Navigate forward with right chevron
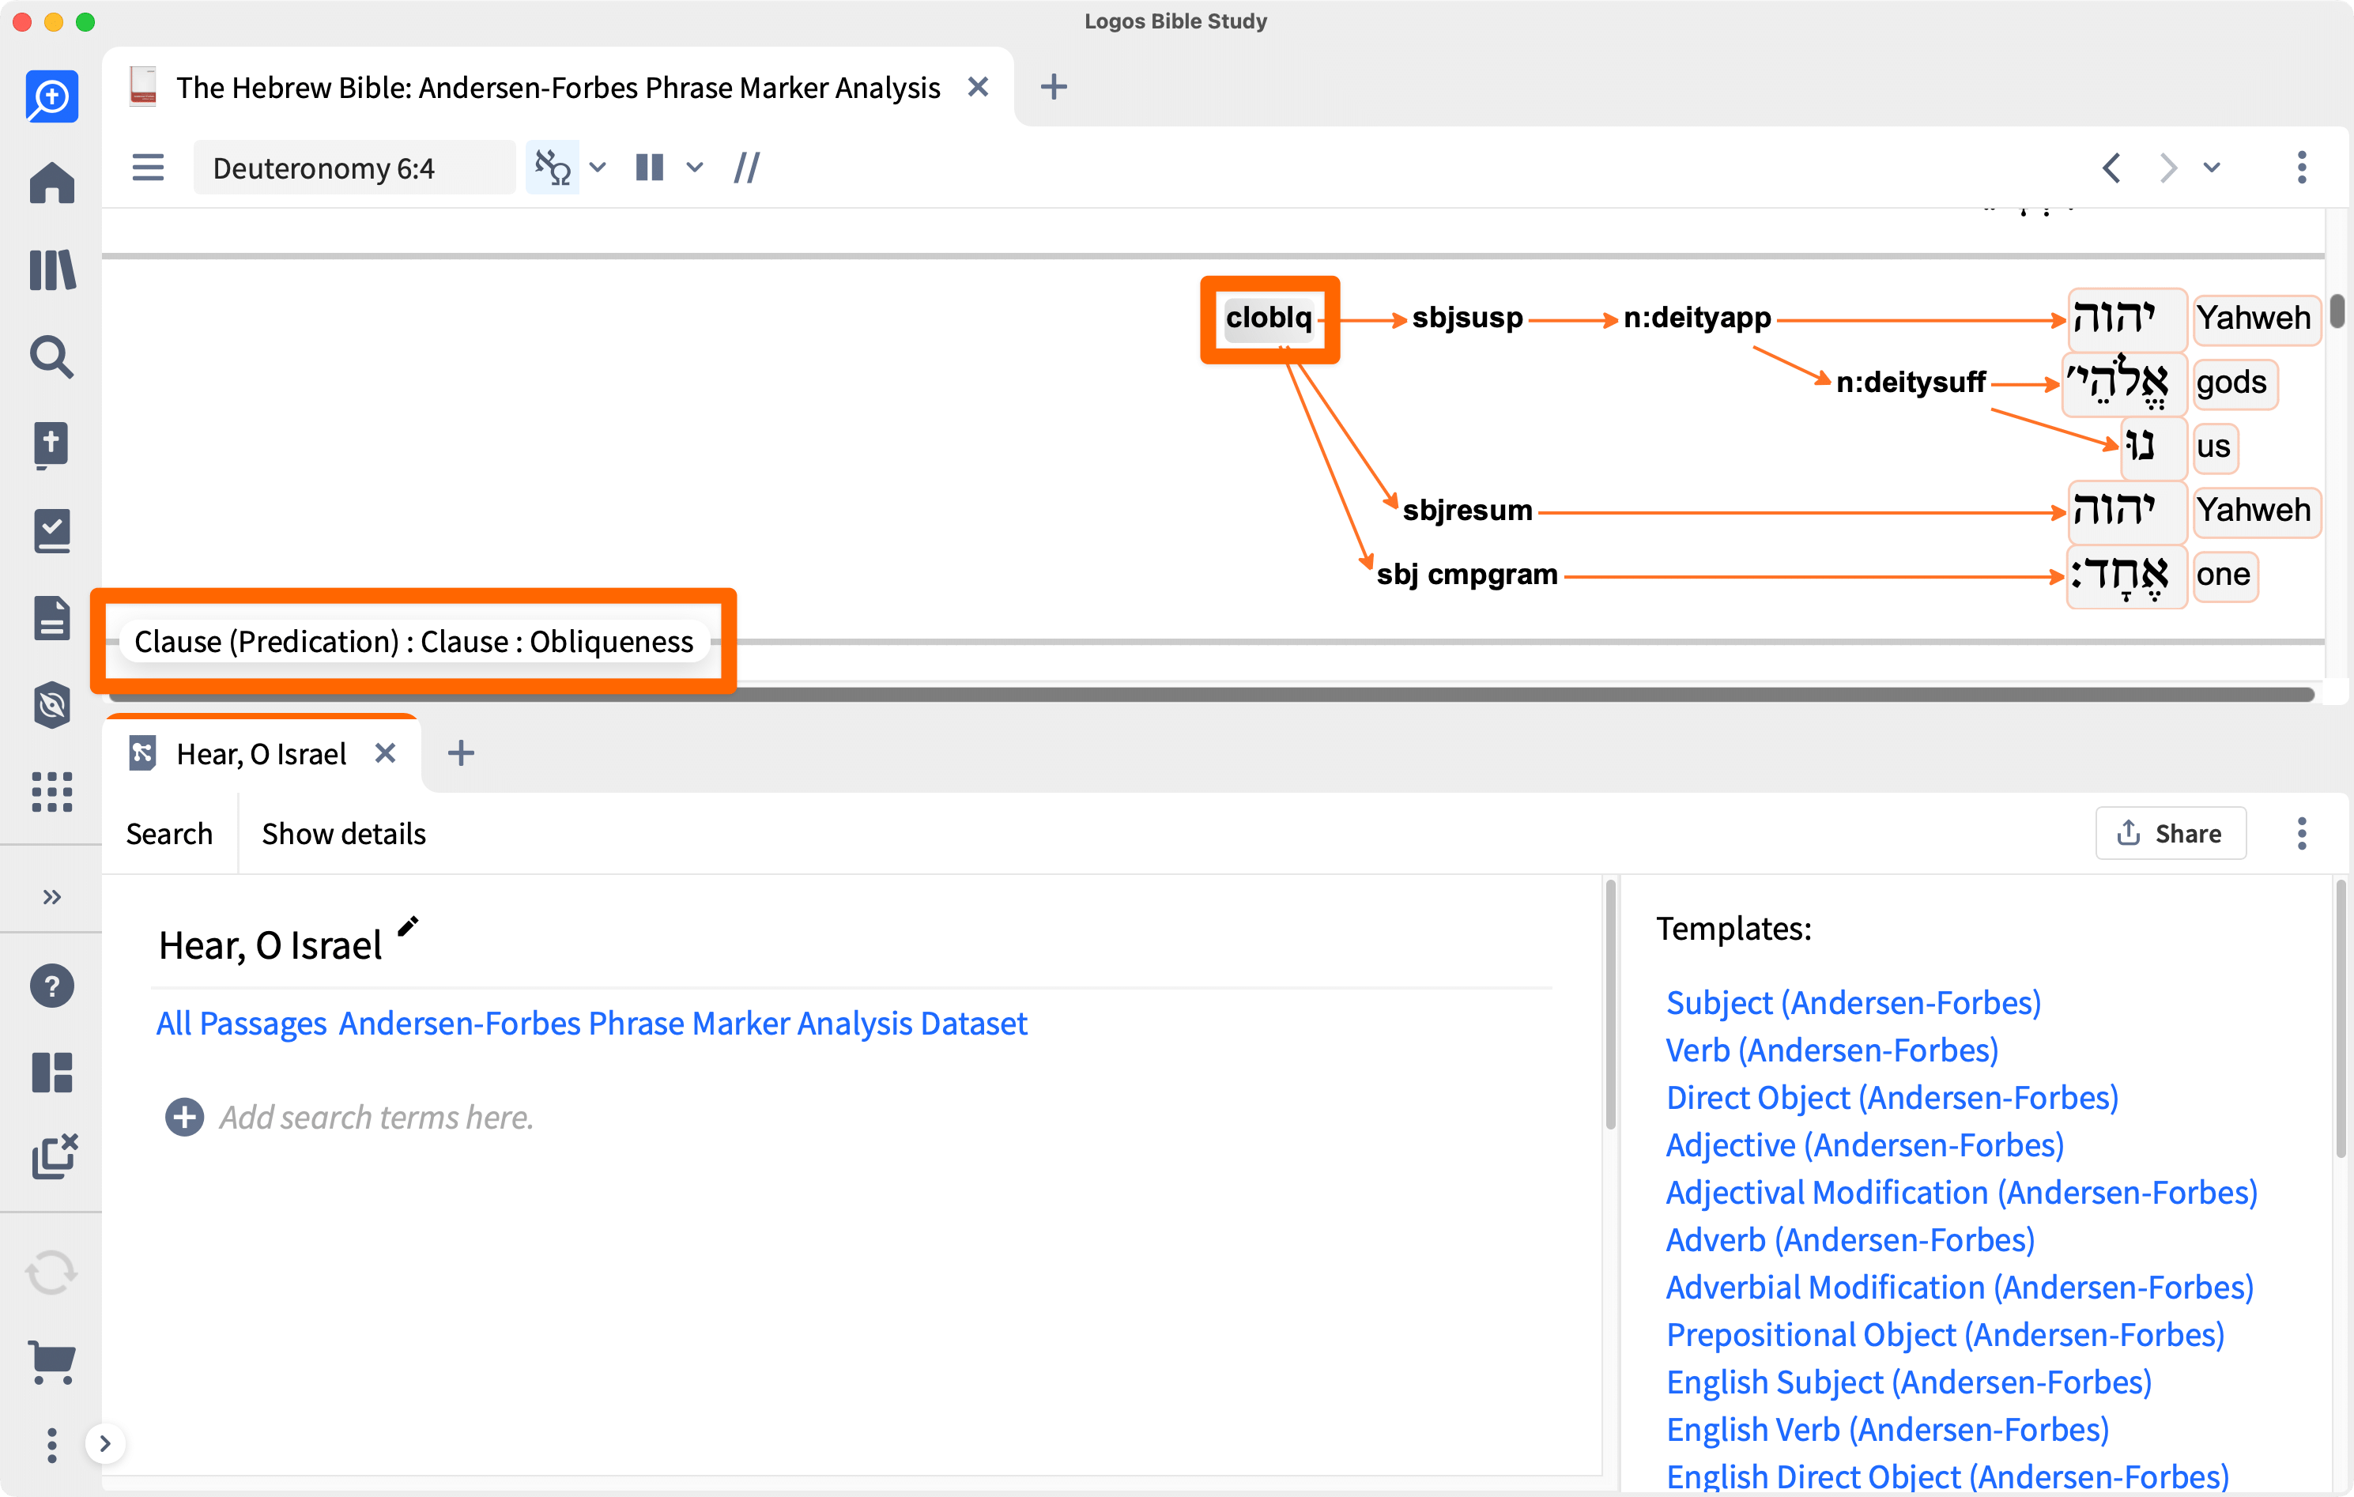2354x1497 pixels. pyautogui.click(x=2168, y=168)
